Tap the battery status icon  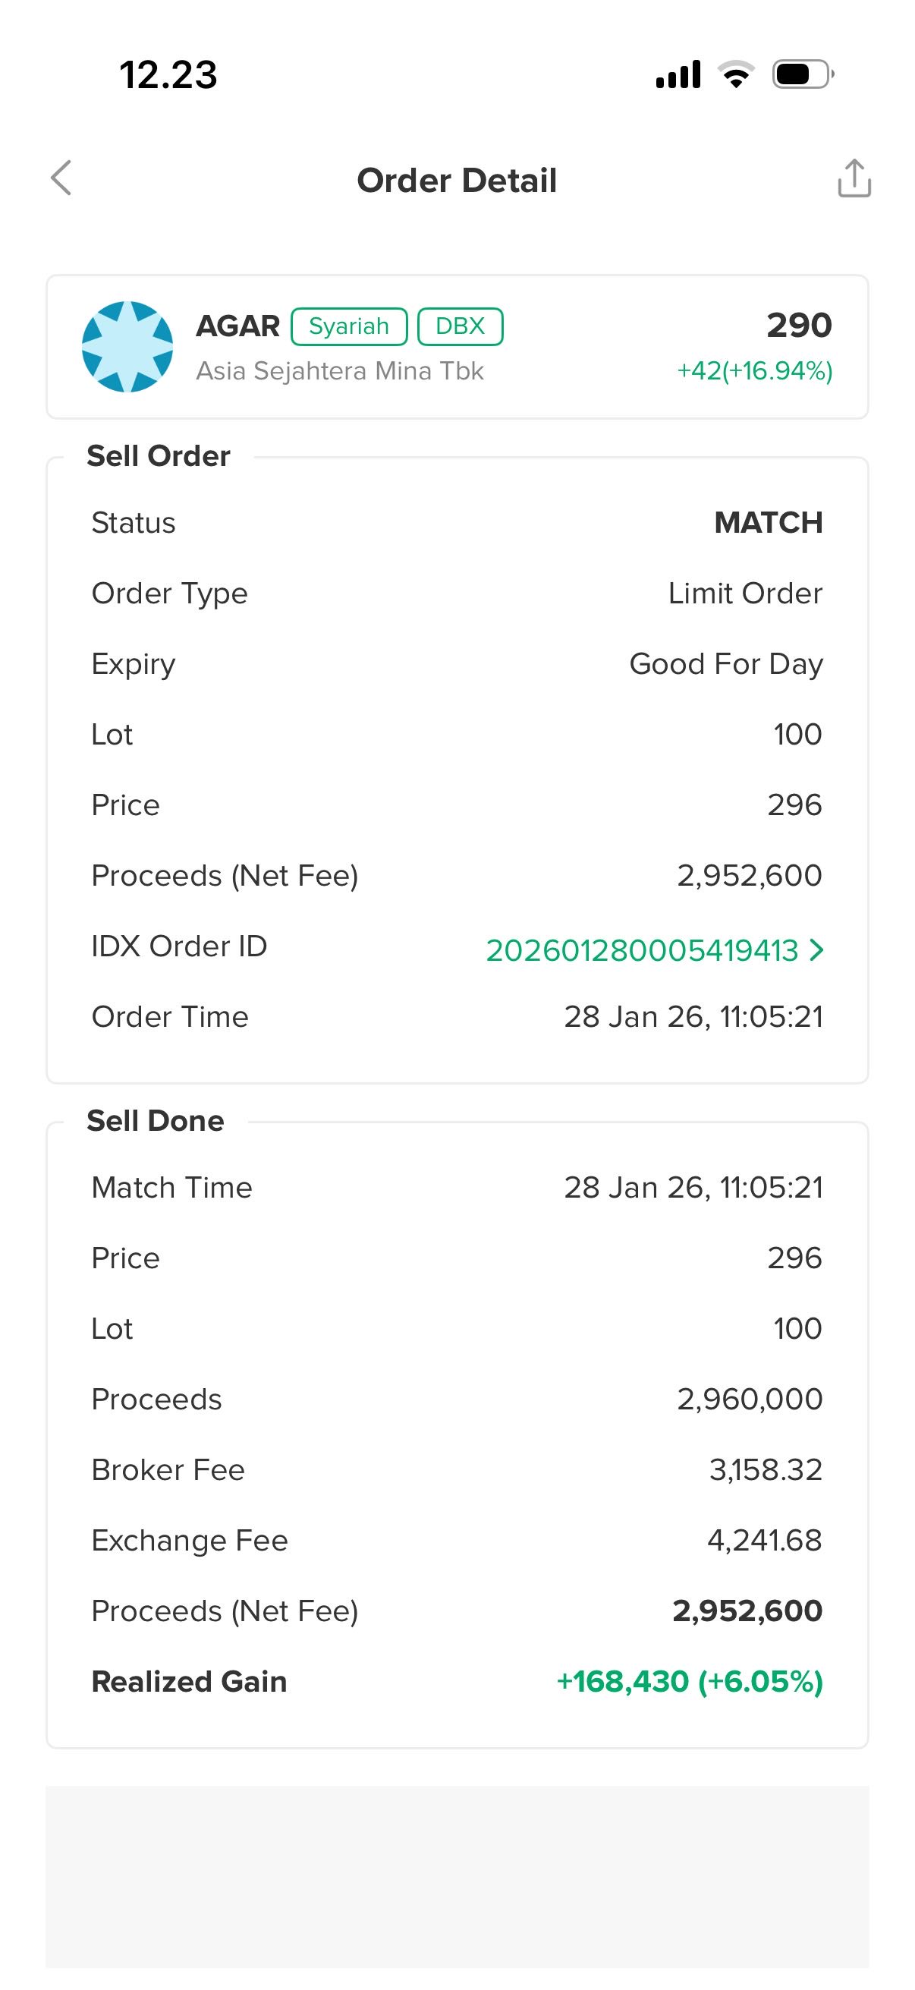(x=802, y=75)
